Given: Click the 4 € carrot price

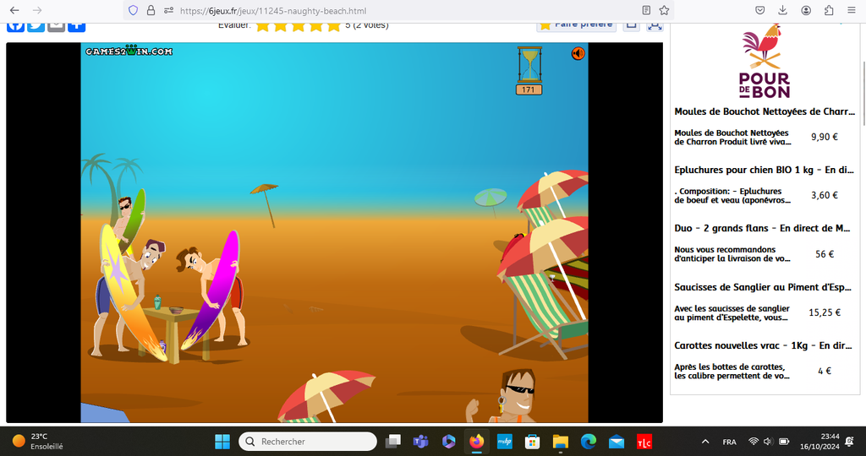Looking at the screenshot, I should [824, 371].
